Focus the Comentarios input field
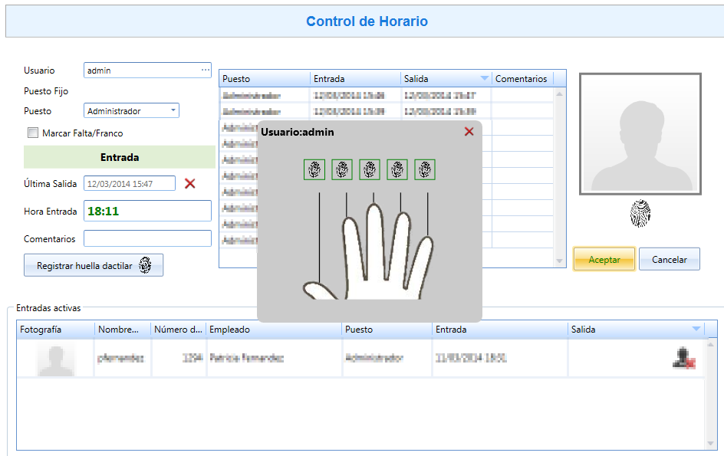This screenshot has width=724, height=456. (x=147, y=238)
